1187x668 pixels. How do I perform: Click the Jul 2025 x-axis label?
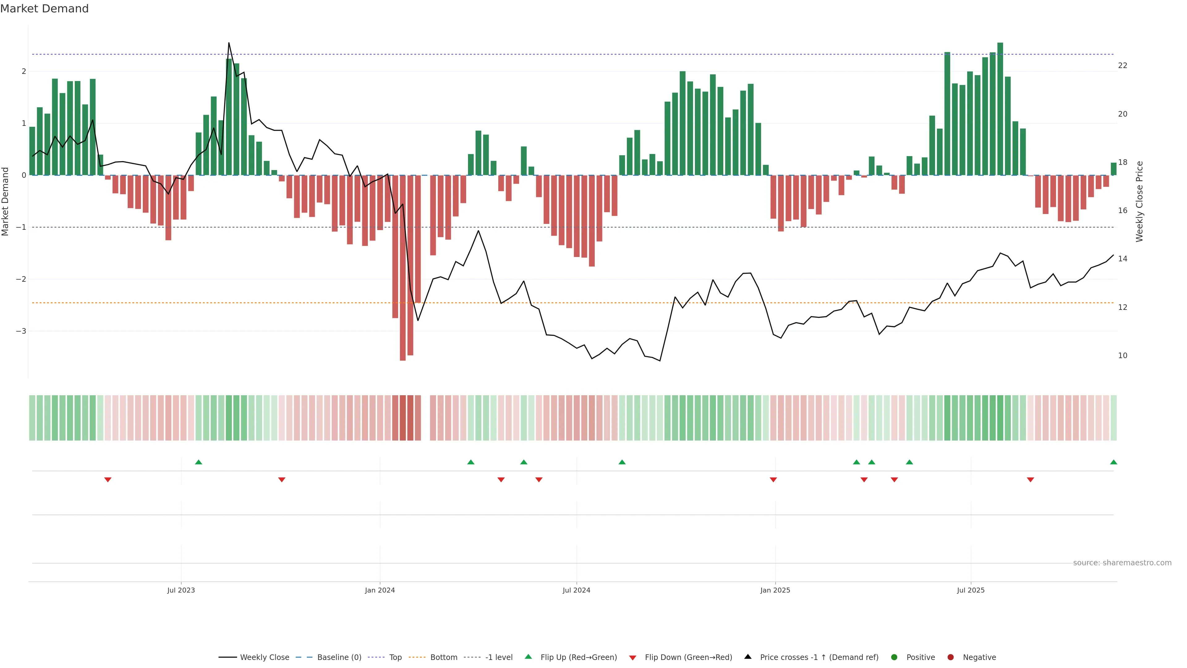[970, 590]
